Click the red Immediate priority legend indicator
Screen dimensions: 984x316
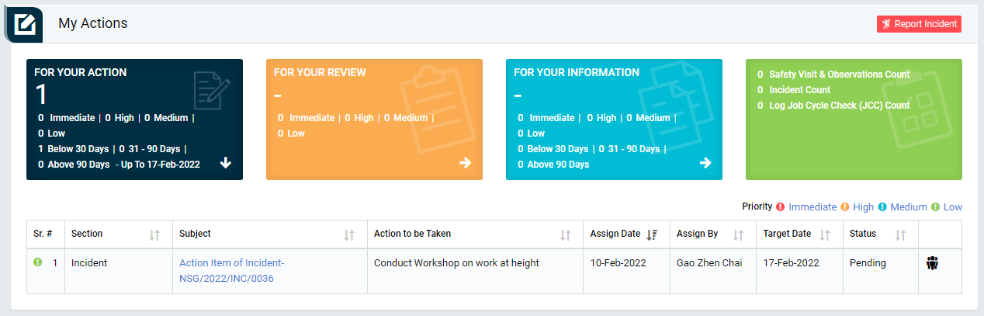click(x=781, y=207)
